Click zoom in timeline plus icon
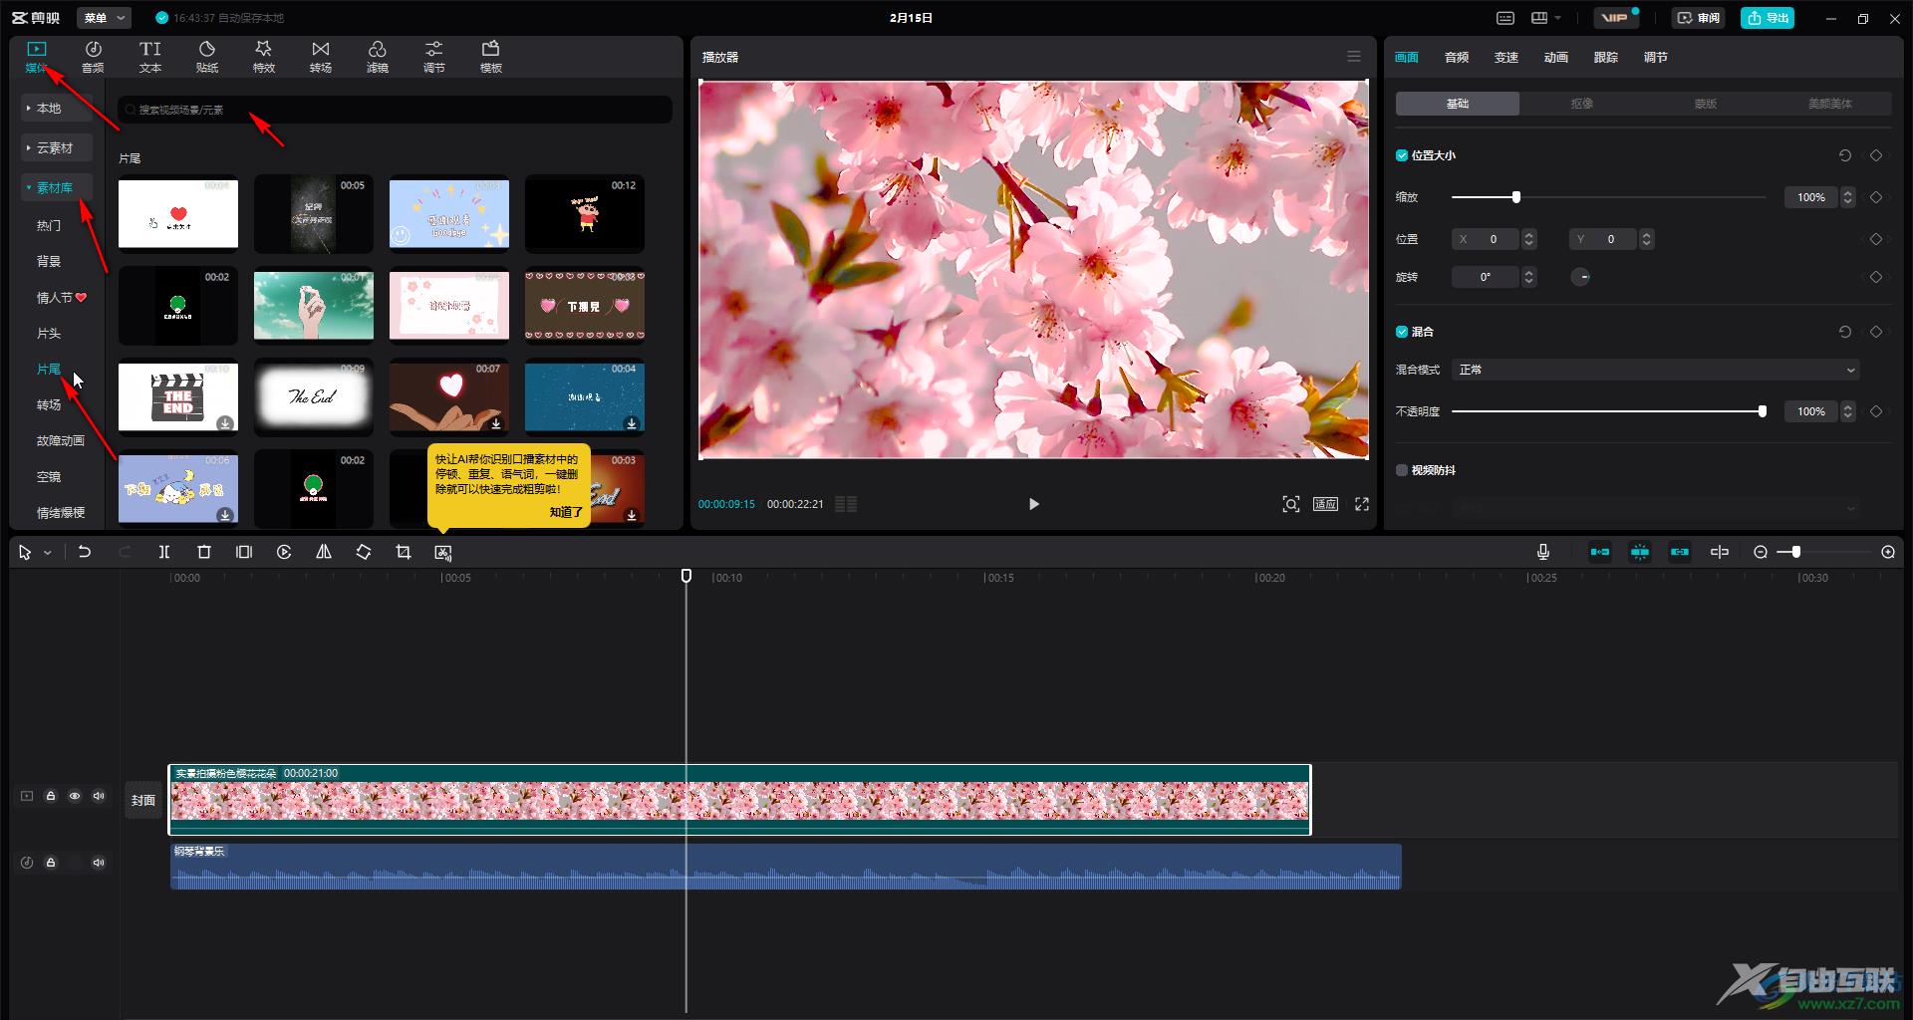Viewport: 1913px width, 1020px height. point(1888,552)
